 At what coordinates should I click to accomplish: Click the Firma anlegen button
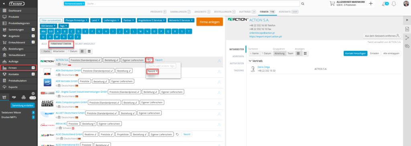(x=210, y=22)
